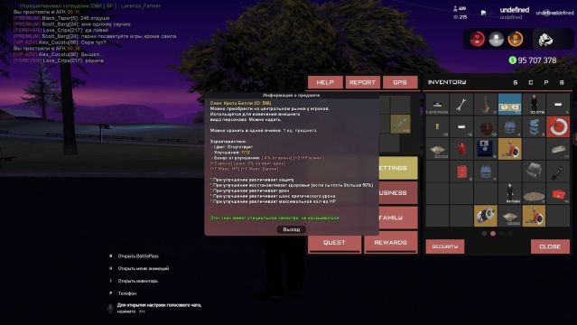Viewport: 577px width, 325px height.
Task: Select the wrench item in inventory
Action: [461, 105]
